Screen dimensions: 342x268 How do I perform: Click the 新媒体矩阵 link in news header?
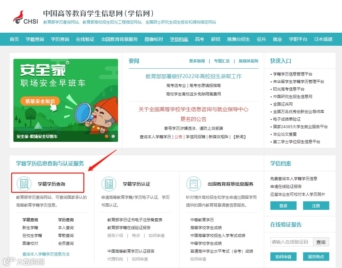(x=248, y=61)
